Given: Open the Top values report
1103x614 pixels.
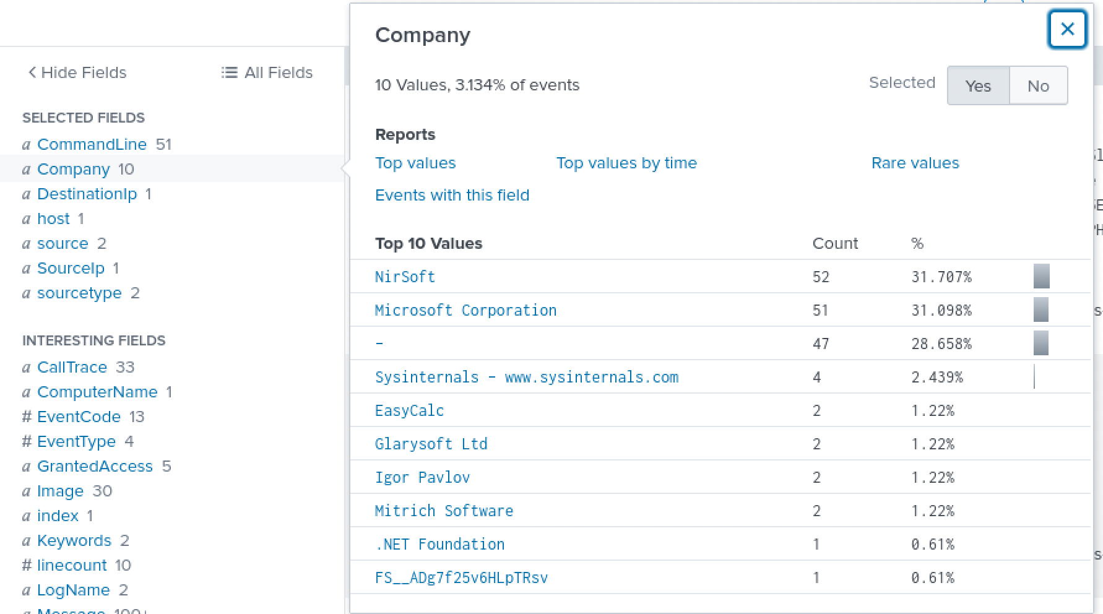Looking at the screenshot, I should pos(415,163).
